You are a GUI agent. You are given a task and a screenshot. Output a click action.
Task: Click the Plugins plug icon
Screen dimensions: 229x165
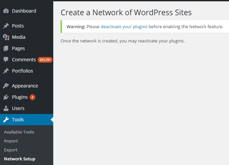(x=6, y=97)
